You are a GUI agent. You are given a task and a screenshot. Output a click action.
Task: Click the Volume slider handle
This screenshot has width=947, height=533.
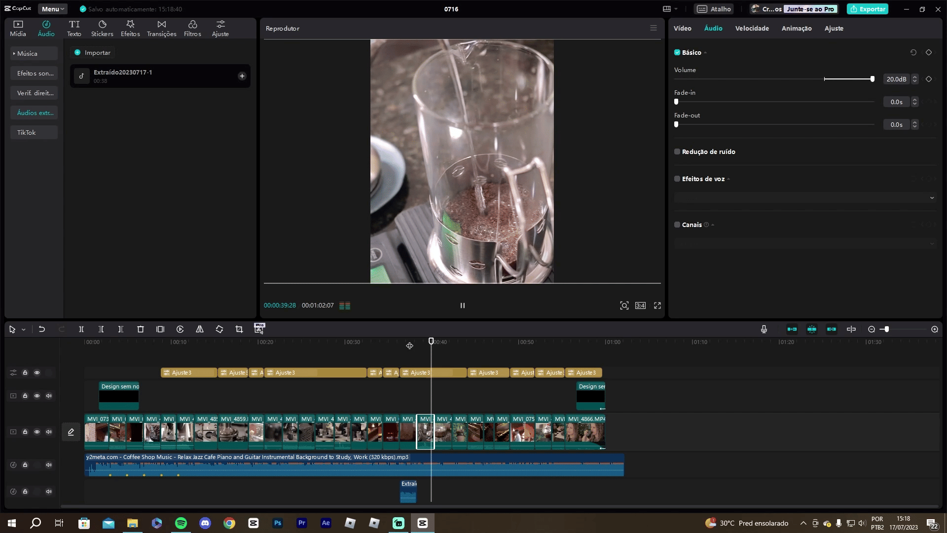(872, 79)
